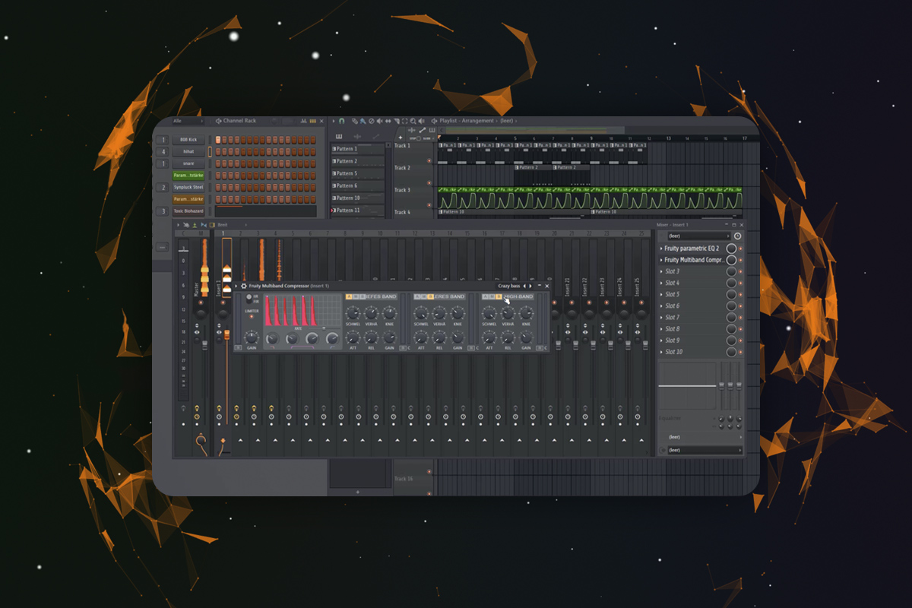Click the Fruity Multiband Compressor settings gear icon
Viewport: 912px width, 608px height.
coord(244,286)
